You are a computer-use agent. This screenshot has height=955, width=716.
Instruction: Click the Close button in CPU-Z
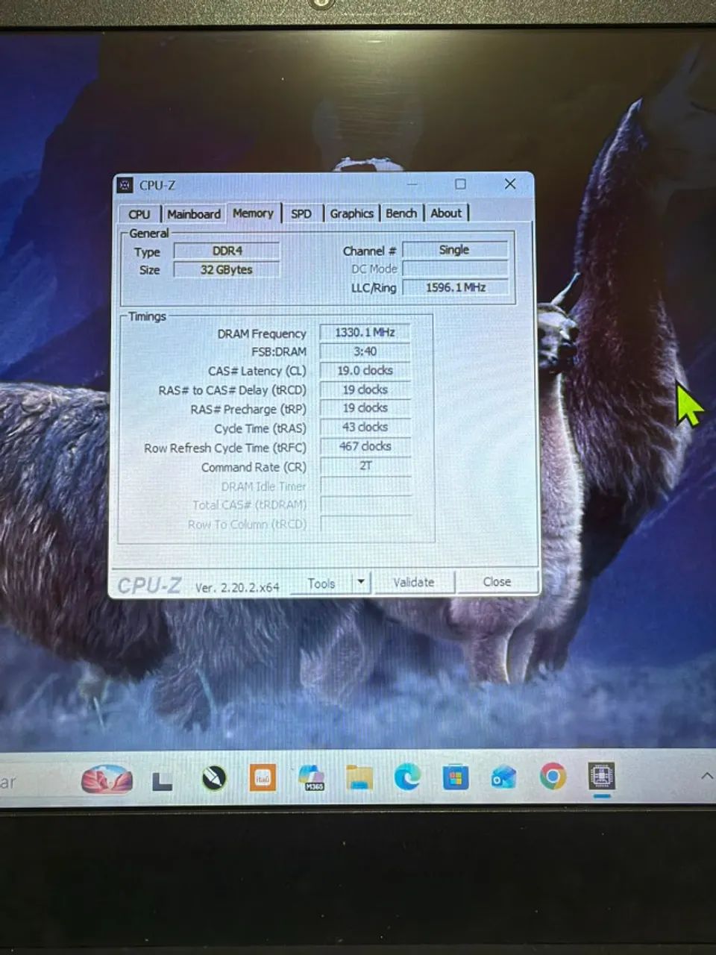pos(497,582)
